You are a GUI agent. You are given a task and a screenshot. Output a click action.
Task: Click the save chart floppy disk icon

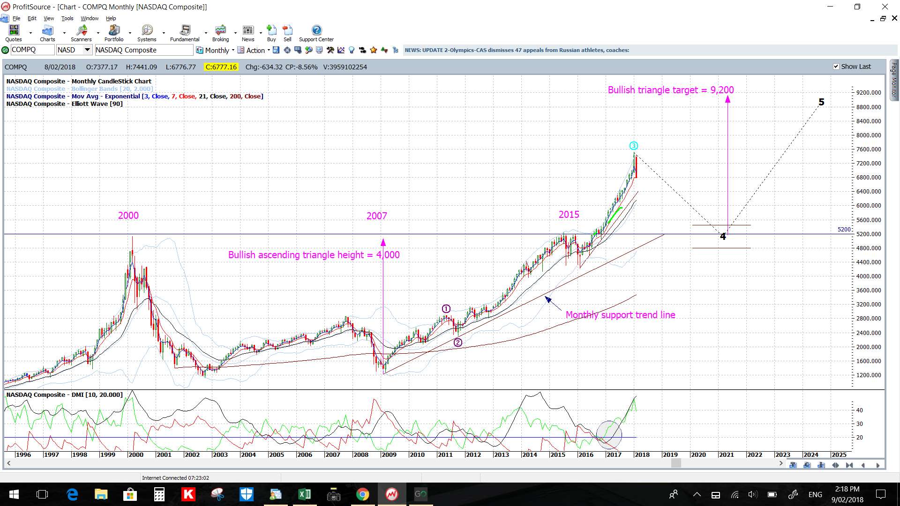pyautogui.click(x=276, y=50)
